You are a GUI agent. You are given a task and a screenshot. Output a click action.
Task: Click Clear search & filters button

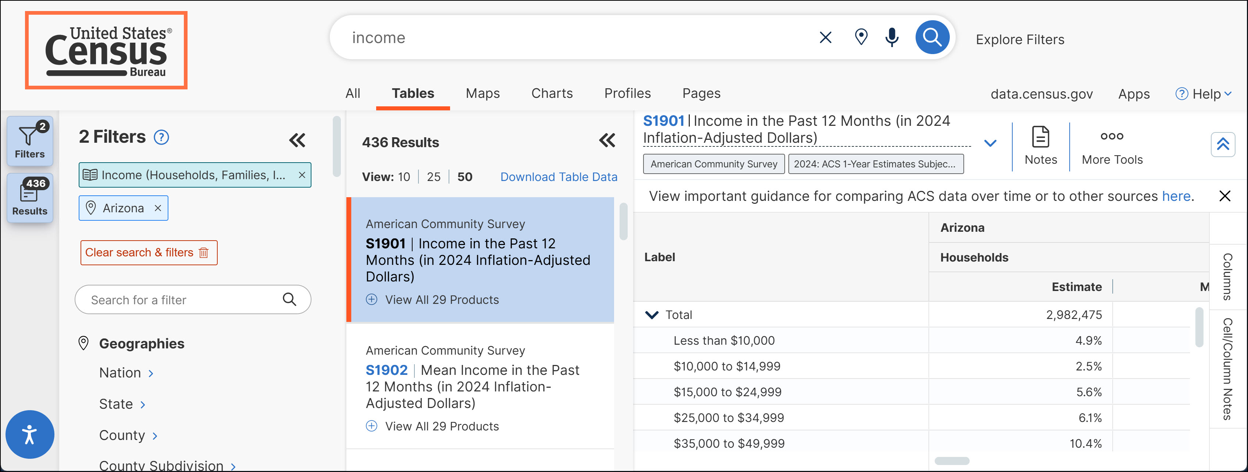click(149, 252)
